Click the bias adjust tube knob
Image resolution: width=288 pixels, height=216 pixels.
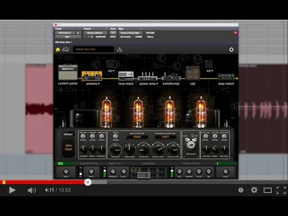191,145
